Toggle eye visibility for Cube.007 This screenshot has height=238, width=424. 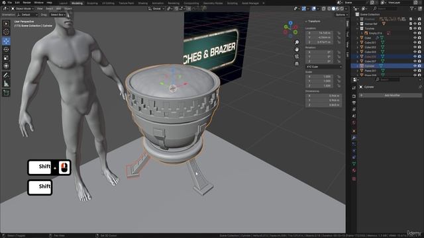(415, 61)
